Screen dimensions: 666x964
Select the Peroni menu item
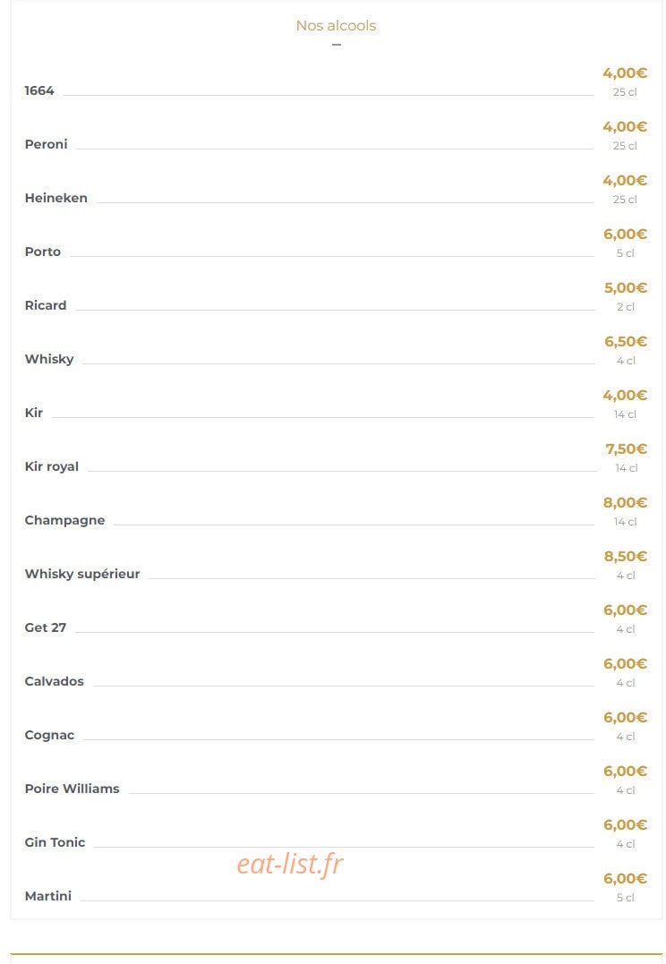tap(47, 144)
